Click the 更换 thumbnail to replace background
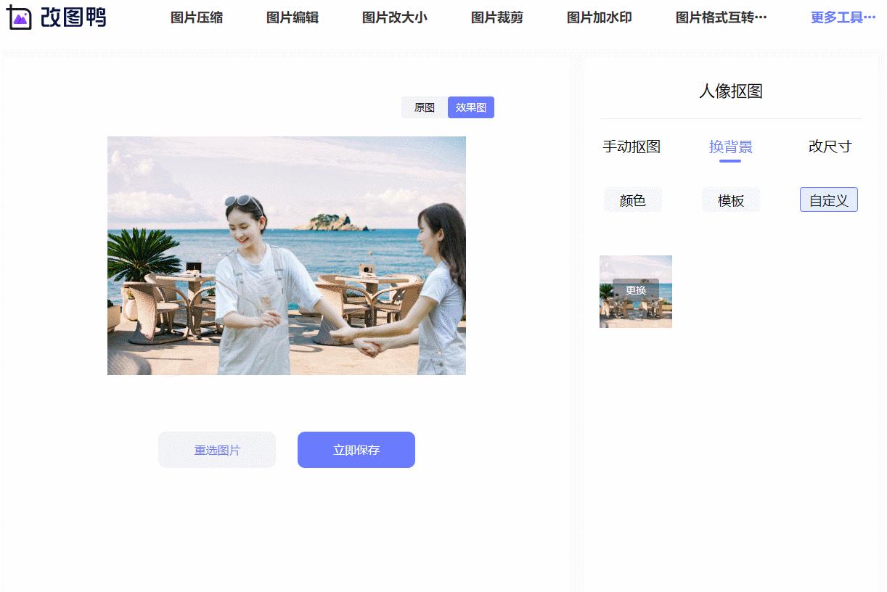The width and height of the screenshot is (887, 592). (635, 291)
